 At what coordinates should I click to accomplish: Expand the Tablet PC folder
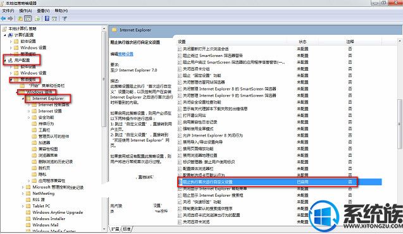[23, 206]
